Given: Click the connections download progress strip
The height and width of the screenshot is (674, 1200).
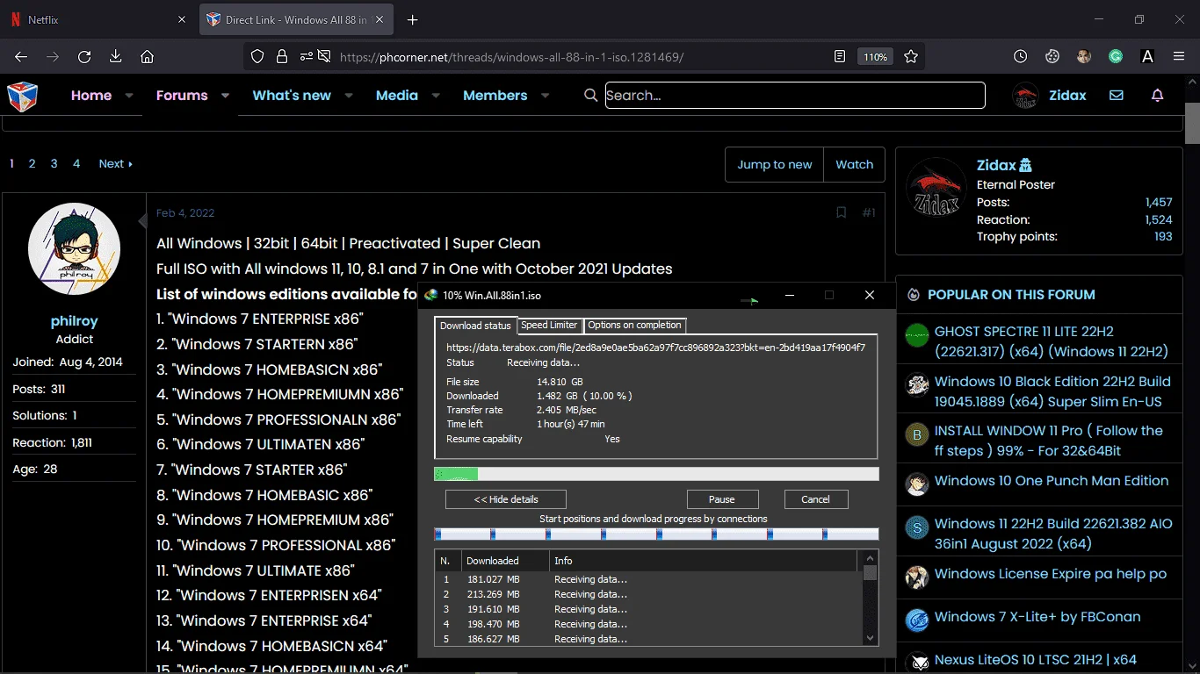Looking at the screenshot, I should [x=656, y=534].
